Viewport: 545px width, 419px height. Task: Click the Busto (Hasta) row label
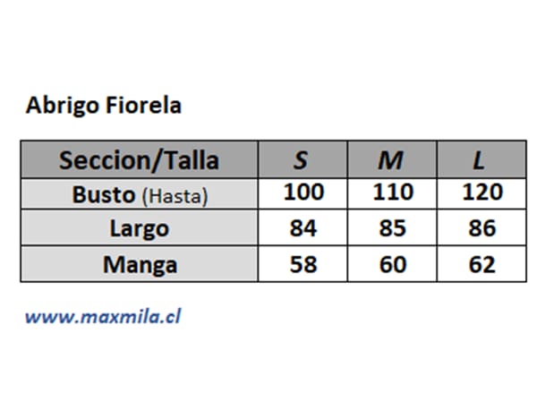point(140,194)
